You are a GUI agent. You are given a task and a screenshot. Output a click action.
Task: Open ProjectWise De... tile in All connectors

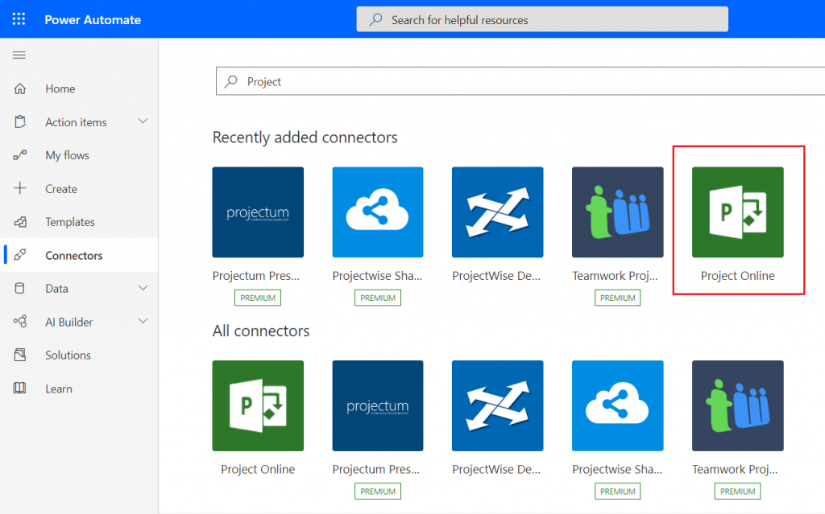click(497, 405)
